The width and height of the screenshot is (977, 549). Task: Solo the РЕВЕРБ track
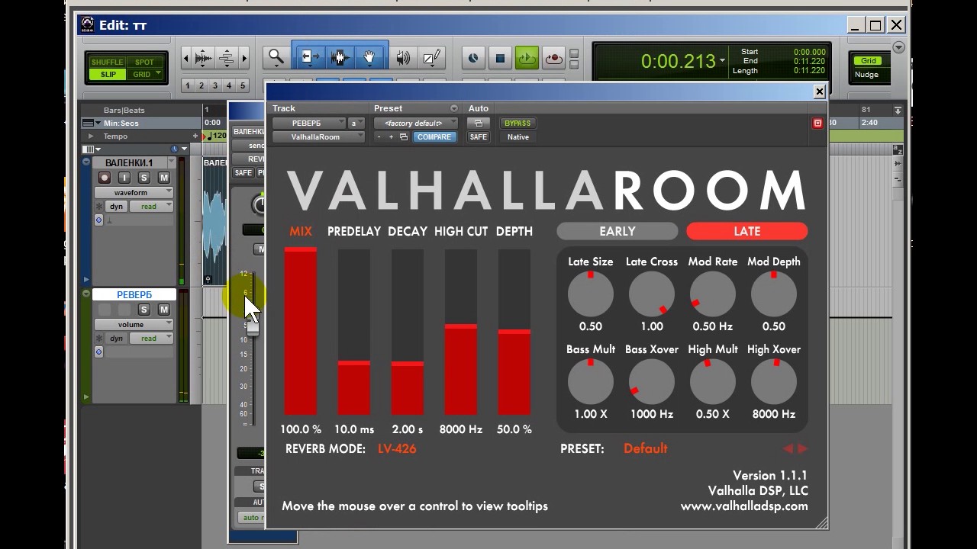[x=143, y=310]
